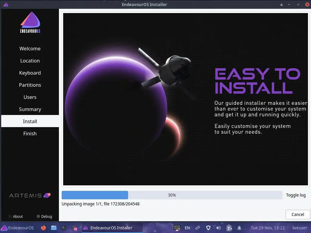Open the terminal emulator from the panel
The width and height of the screenshot is (311, 233).
pyautogui.click(x=64, y=228)
